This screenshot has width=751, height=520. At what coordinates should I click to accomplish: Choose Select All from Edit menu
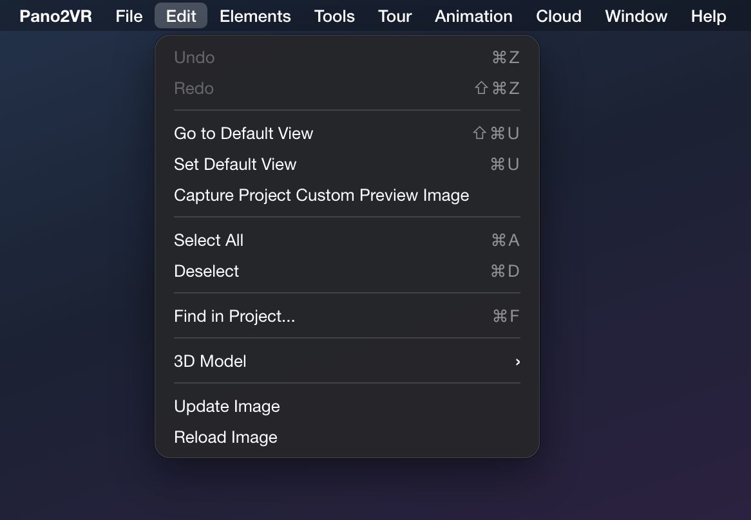coord(347,239)
